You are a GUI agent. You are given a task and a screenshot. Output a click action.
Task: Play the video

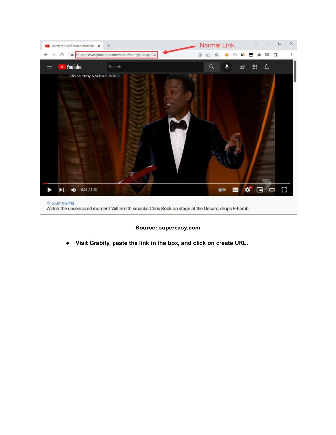click(x=50, y=190)
